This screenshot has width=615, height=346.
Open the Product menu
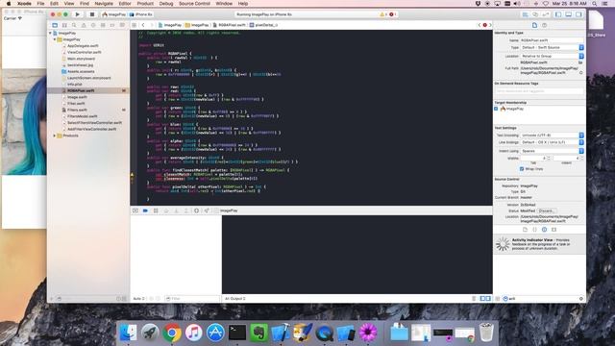click(x=145, y=4)
